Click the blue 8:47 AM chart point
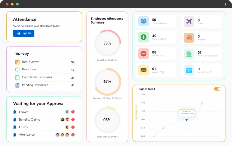The image size is (232, 146). pyautogui.click(x=187, y=119)
